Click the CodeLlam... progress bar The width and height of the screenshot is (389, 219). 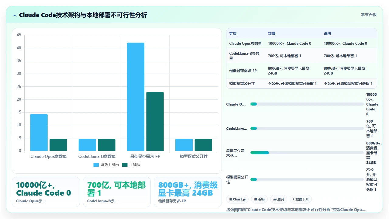pyautogui.click(x=307, y=128)
